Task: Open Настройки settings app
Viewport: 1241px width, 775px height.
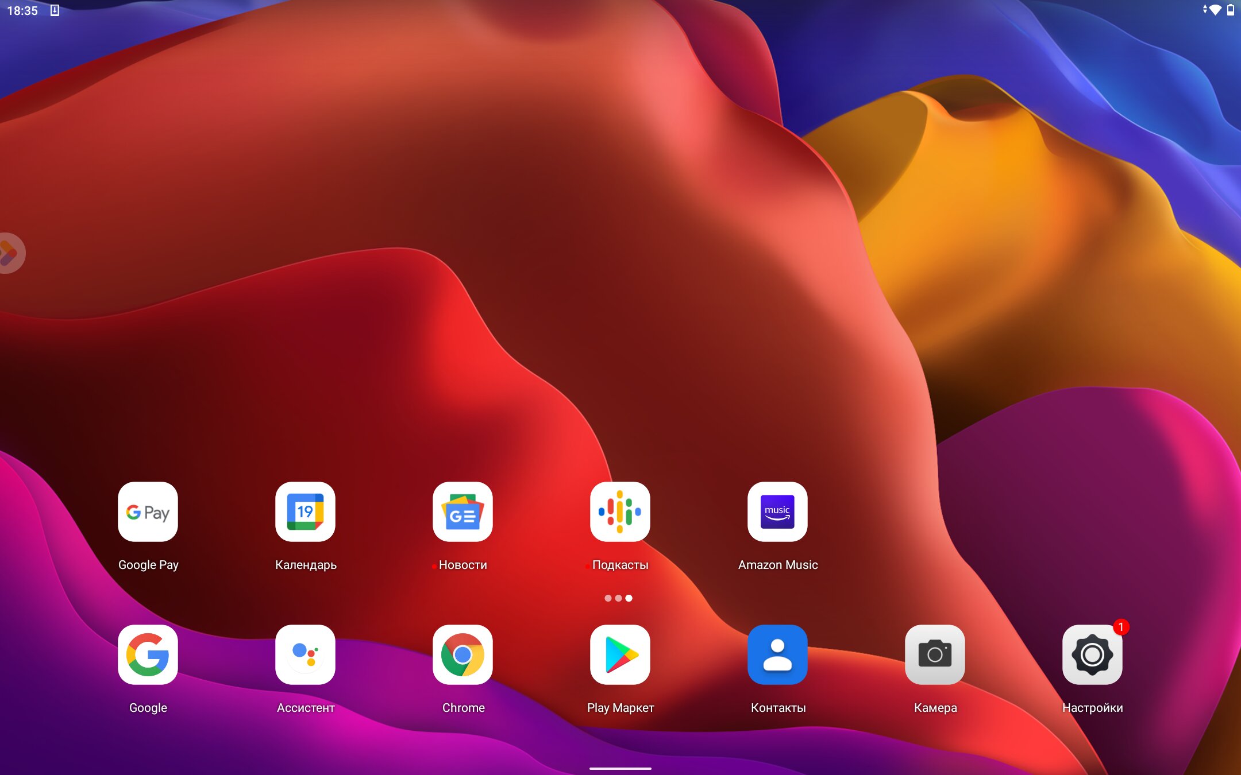Action: (1092, 654)
